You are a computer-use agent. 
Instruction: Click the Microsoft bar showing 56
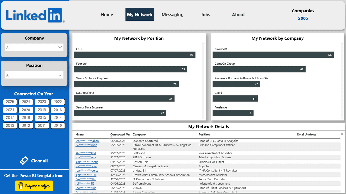273,55
